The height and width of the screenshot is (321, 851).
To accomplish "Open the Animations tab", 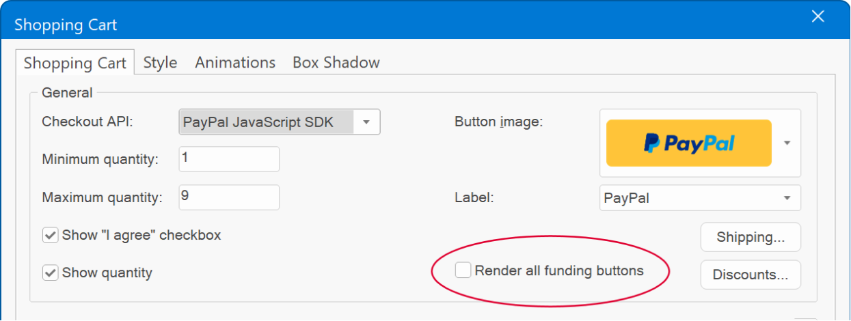I will tap(235, 63).
